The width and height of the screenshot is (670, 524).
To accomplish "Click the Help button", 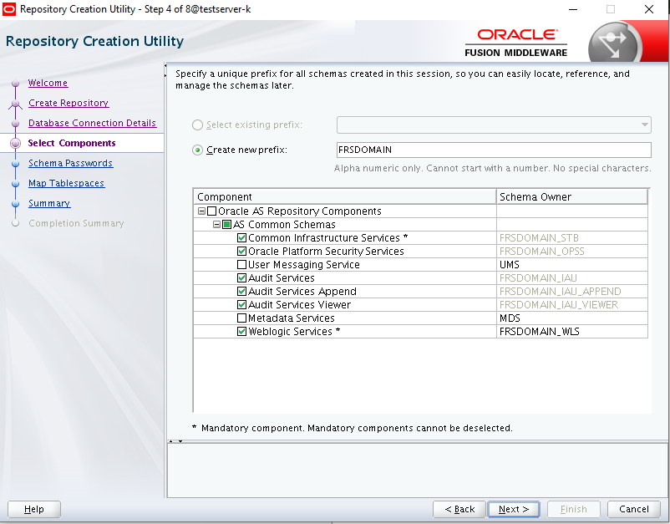I will click(x=34, y=509).
